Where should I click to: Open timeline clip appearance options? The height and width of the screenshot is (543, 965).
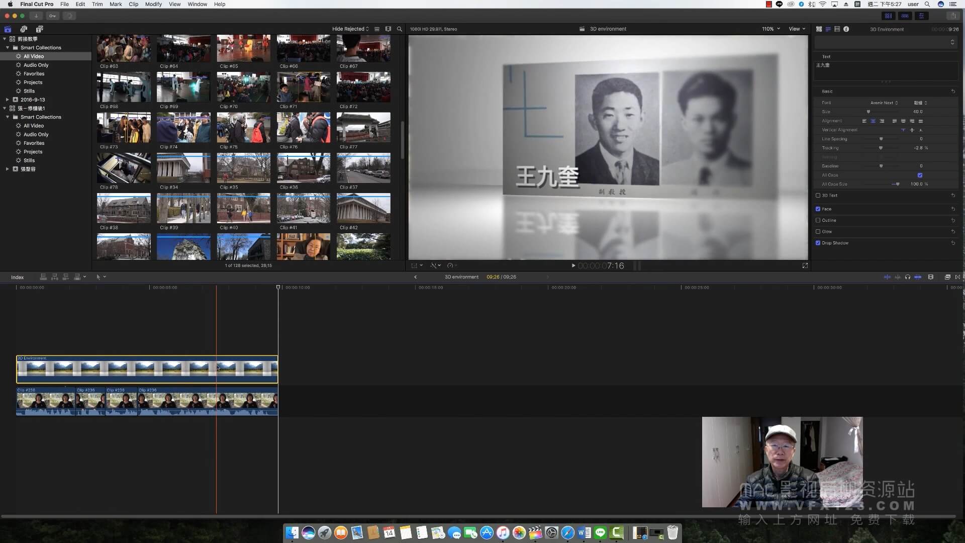tap(931, 277)
